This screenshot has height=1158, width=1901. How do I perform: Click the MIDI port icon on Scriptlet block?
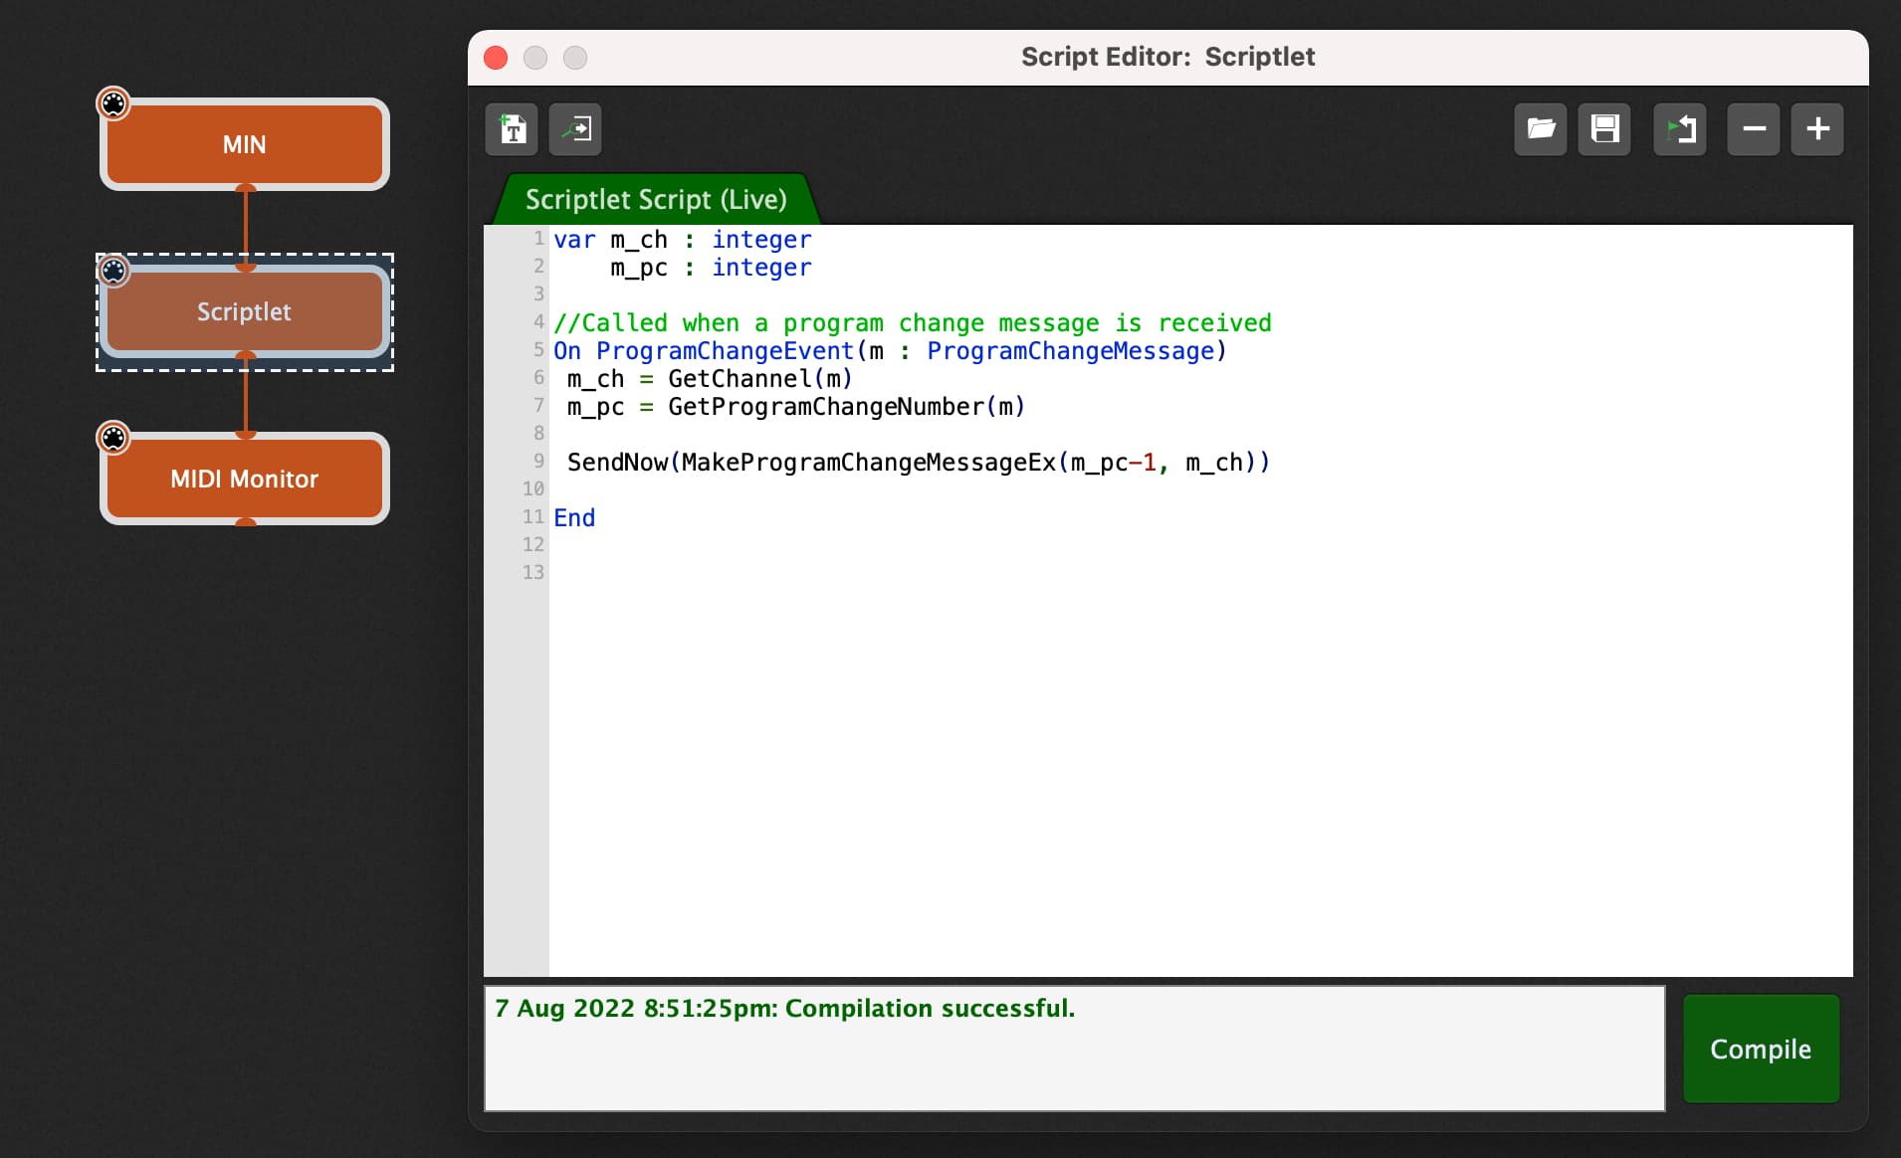113,271
